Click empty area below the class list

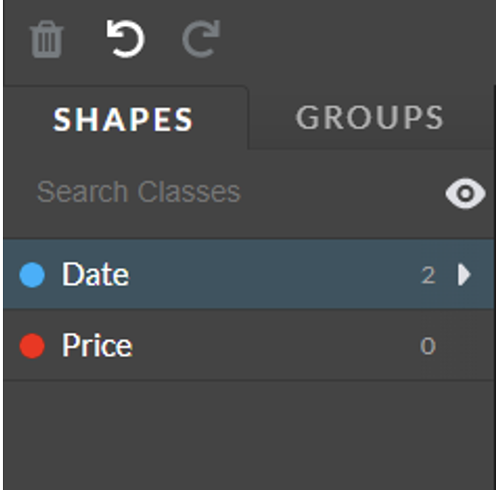pyautogui.click(x=248, y=435)
